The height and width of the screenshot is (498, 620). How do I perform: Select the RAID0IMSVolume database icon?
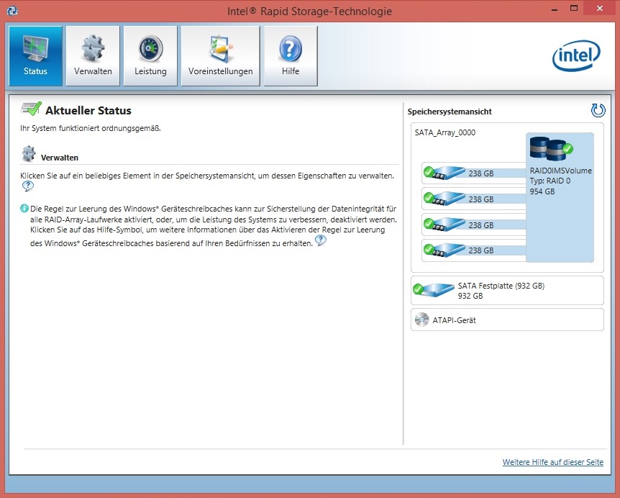coord(551,148)
